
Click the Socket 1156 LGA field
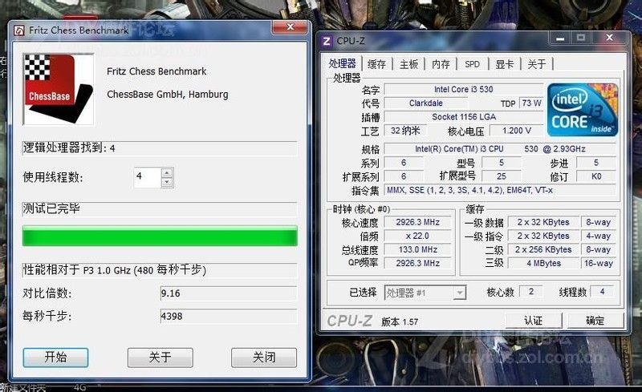464,117
